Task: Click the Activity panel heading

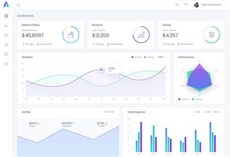Action: (x=26, y=112)
